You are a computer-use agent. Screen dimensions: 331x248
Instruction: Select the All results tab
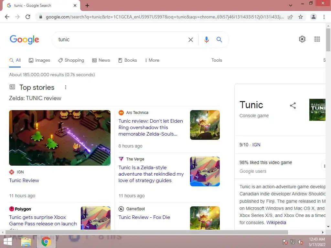[15, 60]
